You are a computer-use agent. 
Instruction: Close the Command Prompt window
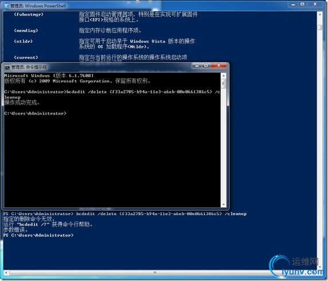tap(218, 66)
